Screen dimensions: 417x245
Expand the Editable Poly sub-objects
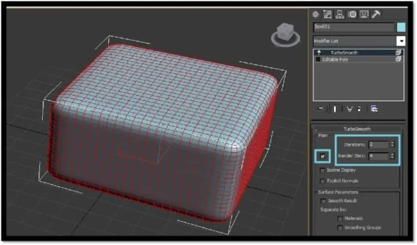point(318,59)
